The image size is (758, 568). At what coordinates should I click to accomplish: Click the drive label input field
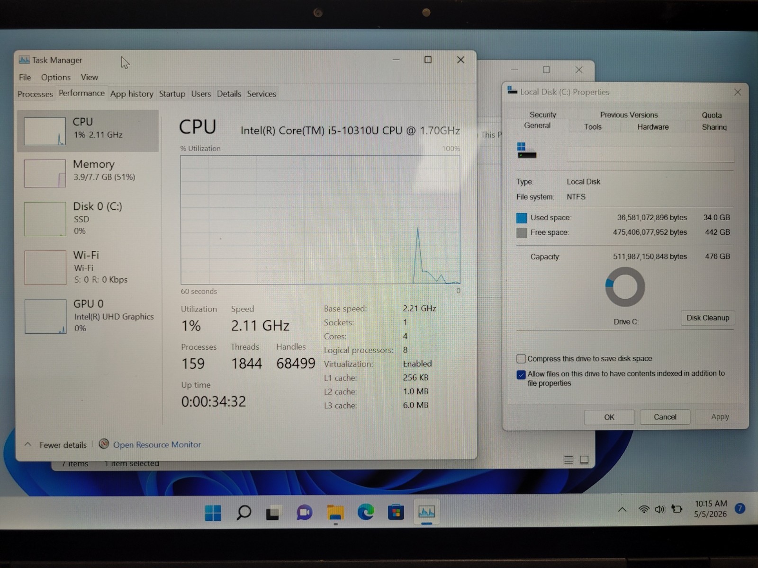click(650, 154)
